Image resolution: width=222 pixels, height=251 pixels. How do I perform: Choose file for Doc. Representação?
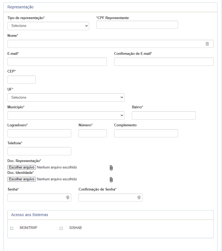click(x=22, y=167)
